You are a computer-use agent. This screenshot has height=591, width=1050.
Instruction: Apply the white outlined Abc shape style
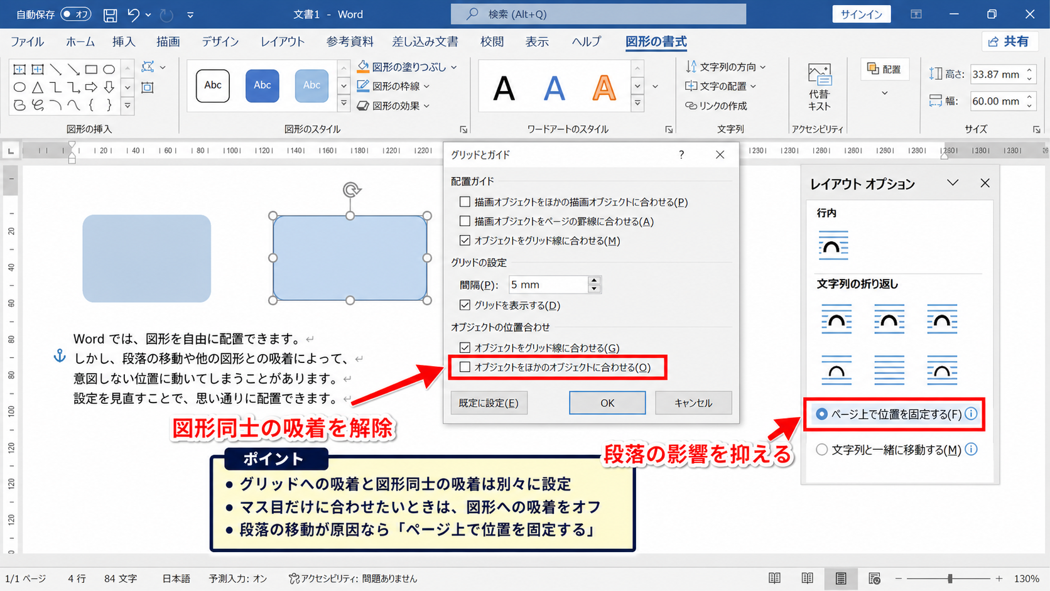(213, 85)
